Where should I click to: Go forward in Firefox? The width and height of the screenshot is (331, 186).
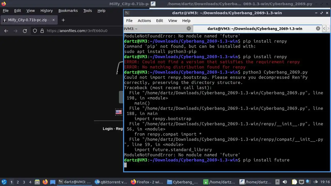[16, 31]
